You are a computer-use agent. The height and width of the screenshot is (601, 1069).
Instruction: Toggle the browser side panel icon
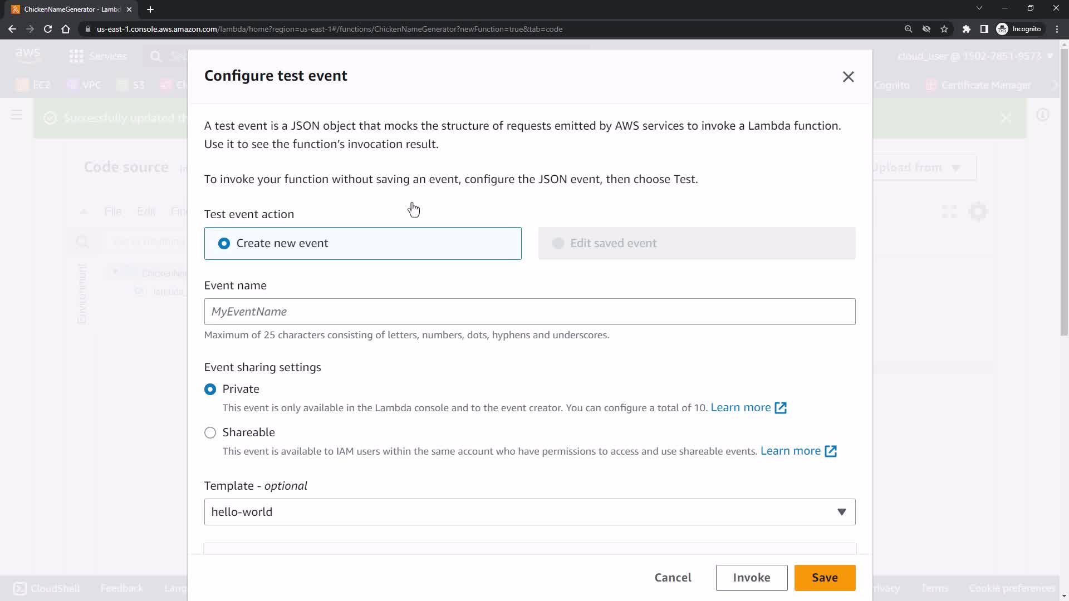pos(984,29)
